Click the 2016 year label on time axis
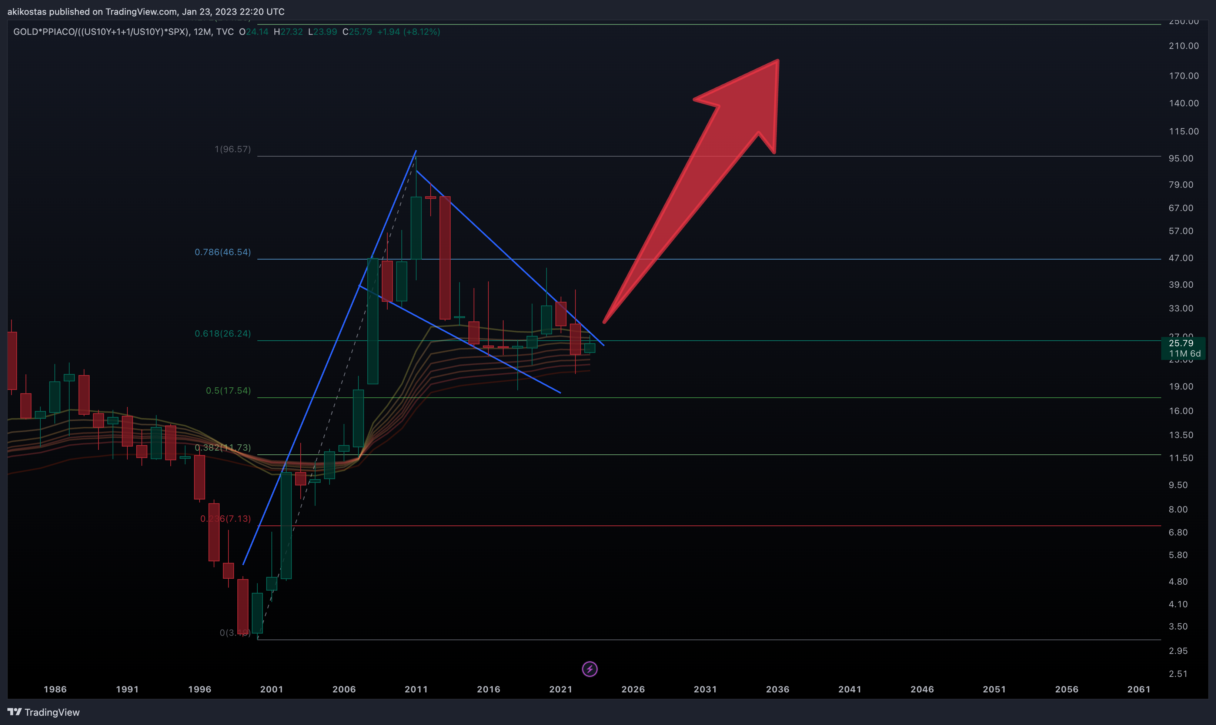This screenshot has width=1216, height=725. click(488, 689)
